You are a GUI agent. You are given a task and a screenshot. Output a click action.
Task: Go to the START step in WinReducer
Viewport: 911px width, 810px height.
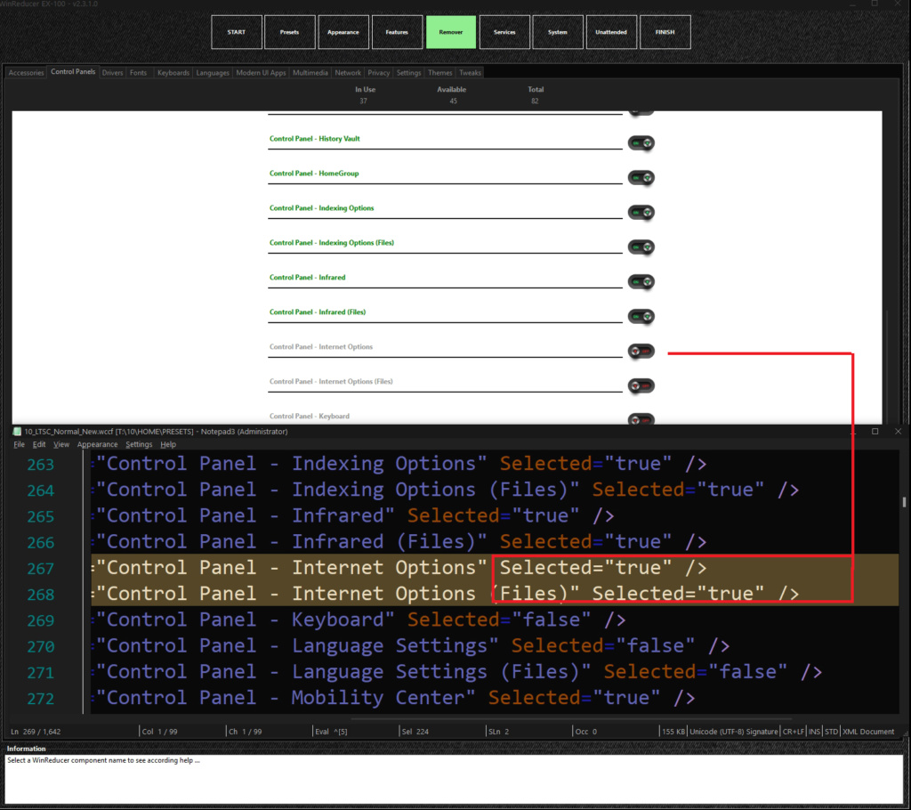pyautogui.click(x=237, y=32)
